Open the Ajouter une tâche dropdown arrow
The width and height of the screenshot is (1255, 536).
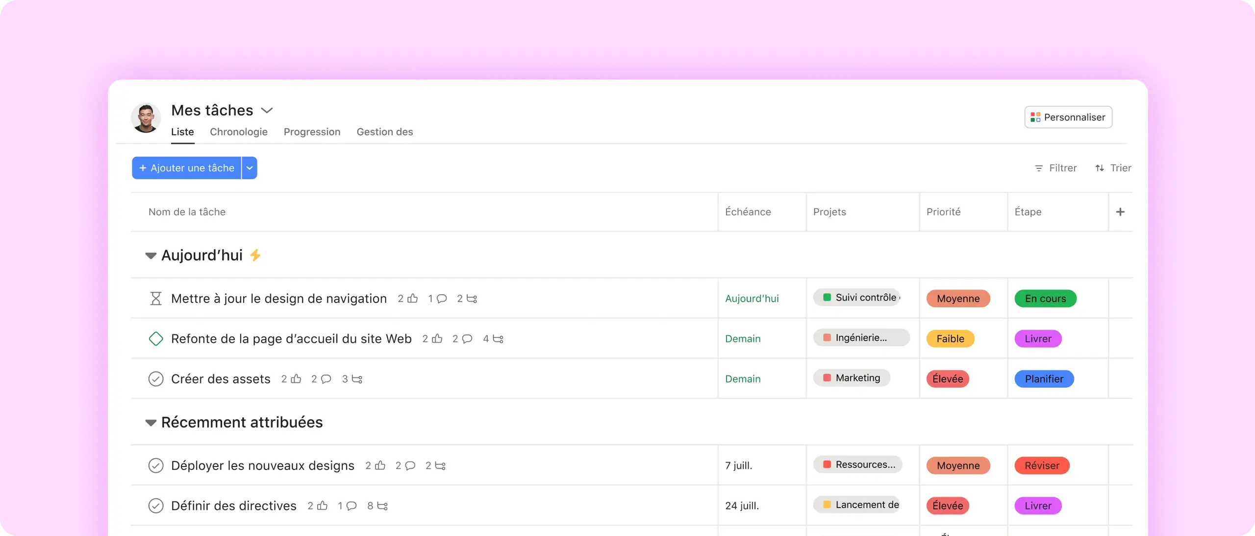pyautogui.click(x=250, y=168)
